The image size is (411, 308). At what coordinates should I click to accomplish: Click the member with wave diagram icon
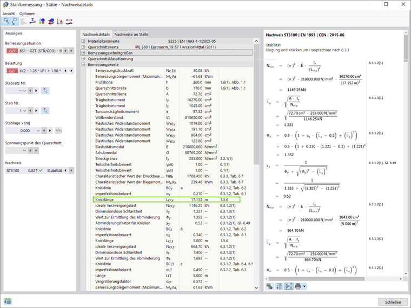[69, 22]
